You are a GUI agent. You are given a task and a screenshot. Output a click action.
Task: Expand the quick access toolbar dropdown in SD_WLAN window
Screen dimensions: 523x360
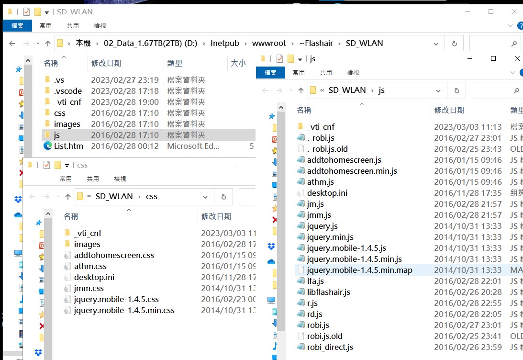point(47,12)
